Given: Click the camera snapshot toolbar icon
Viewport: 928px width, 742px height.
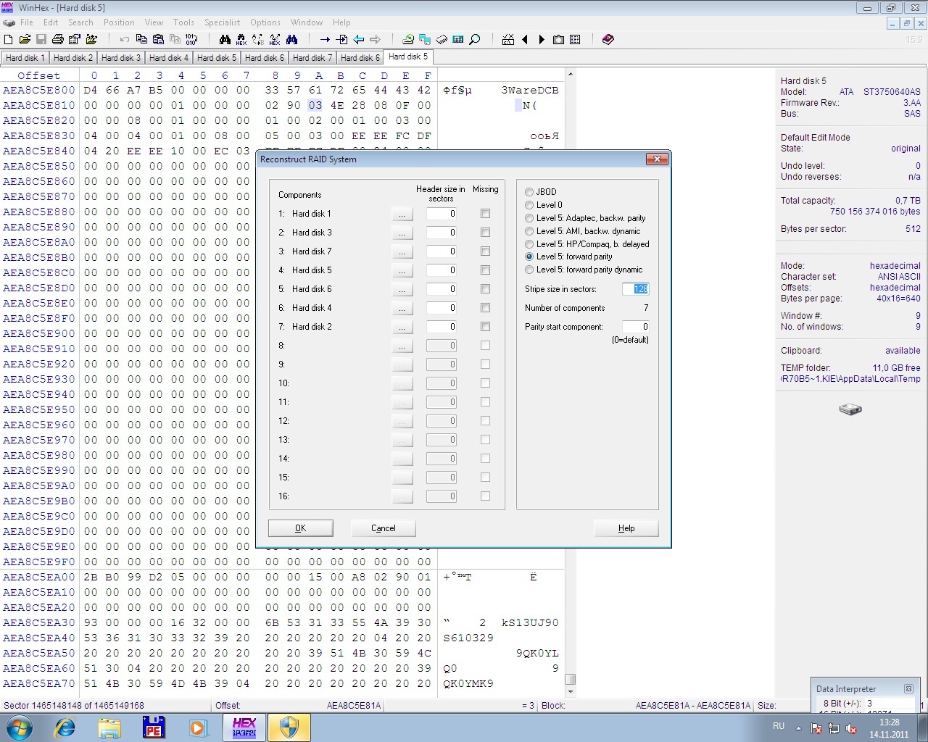Looking at the screenshot, I should tap(558, 39).
